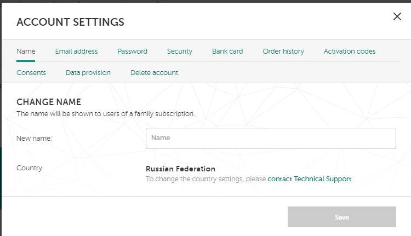
Task: View the Order history tab
Action: [283, 51]
